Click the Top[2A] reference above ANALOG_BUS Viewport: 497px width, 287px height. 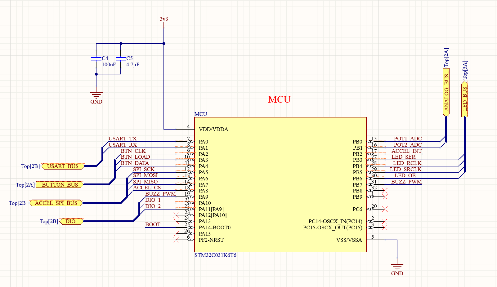446,57
